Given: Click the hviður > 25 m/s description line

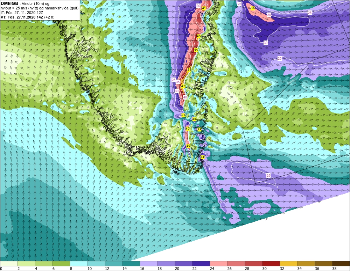Looking at the screenshot, I should [x=40, y=8].
